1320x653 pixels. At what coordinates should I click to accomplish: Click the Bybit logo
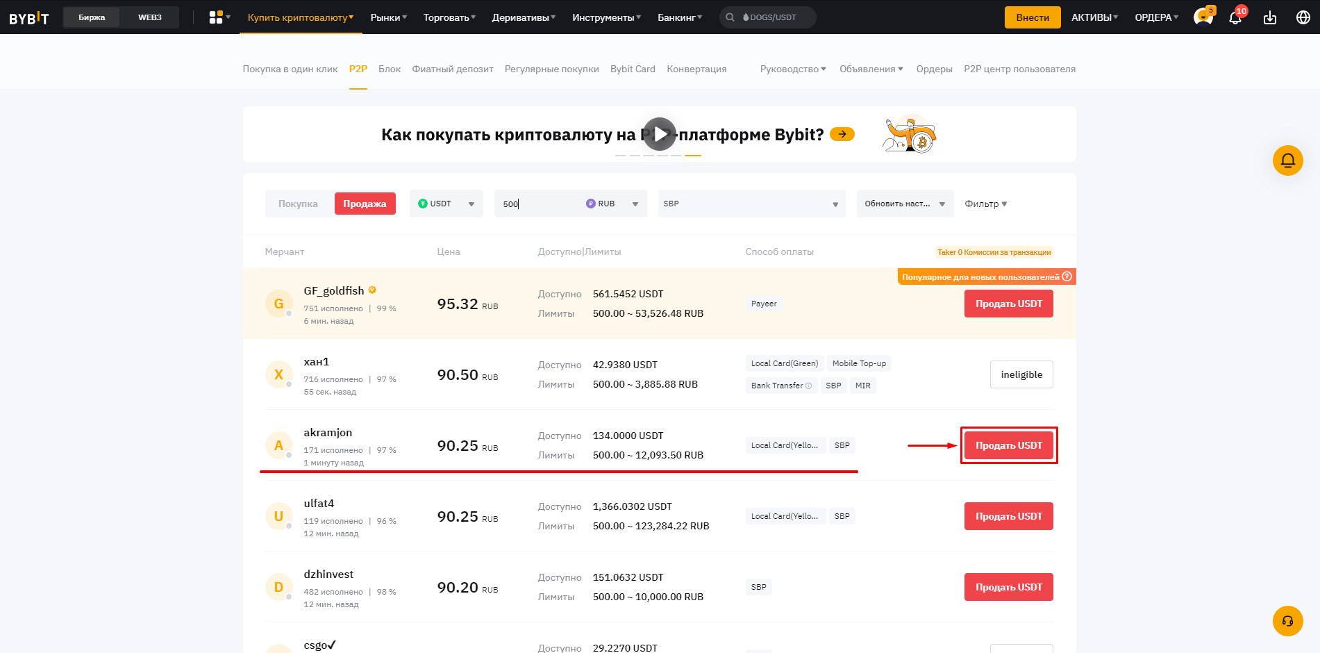coord(29,17)
